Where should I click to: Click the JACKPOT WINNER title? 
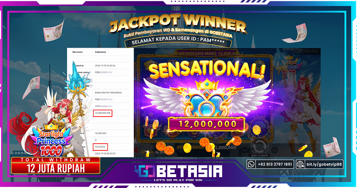[178, 23]
